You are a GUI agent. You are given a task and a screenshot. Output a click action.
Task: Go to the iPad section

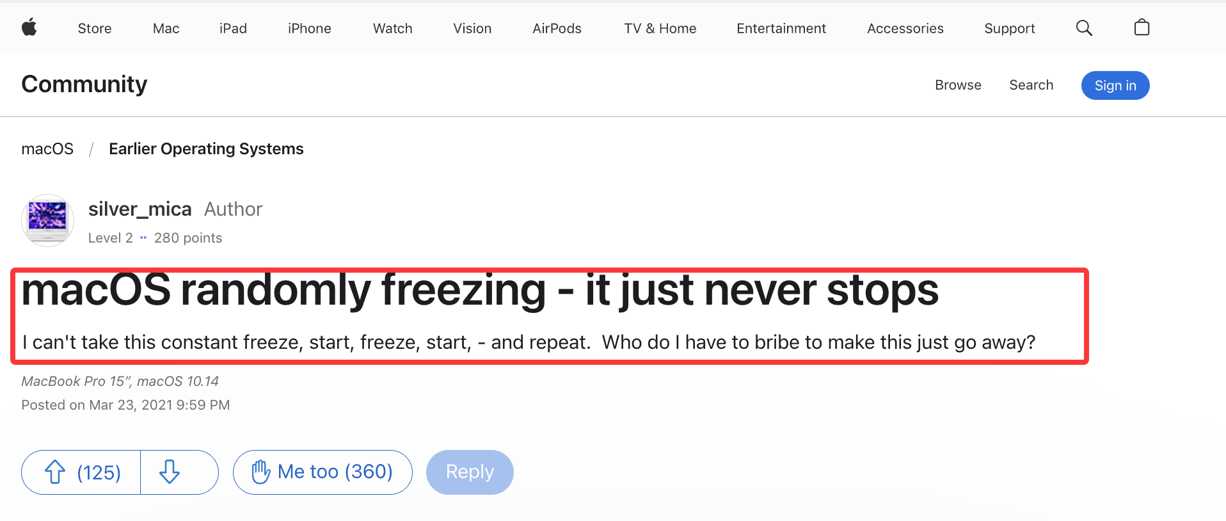pyautogui.click(x=233, y=29)
